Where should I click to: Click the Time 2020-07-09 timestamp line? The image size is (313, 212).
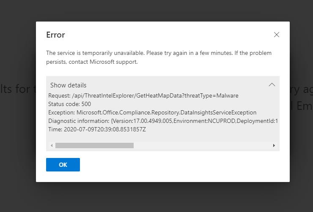point(97,130)
